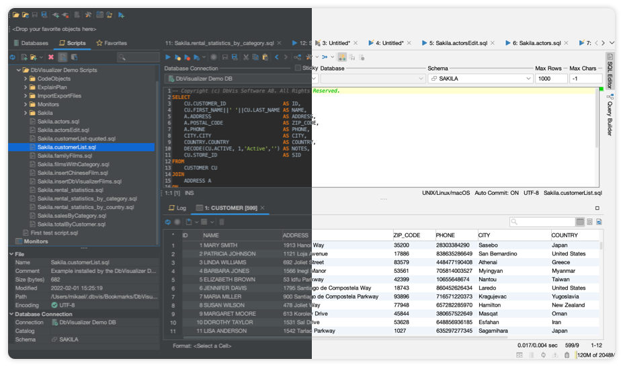Click the connect-all plug icon with green plus
The width and height of the screenshot is (623, 367).
pos(56,15)
